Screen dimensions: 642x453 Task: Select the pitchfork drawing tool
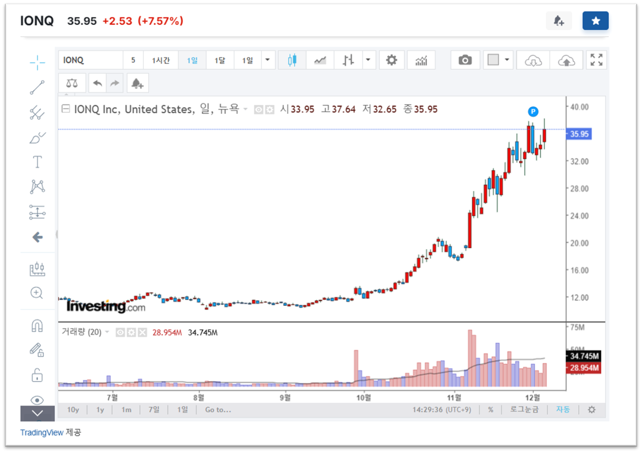pos(37,113)
